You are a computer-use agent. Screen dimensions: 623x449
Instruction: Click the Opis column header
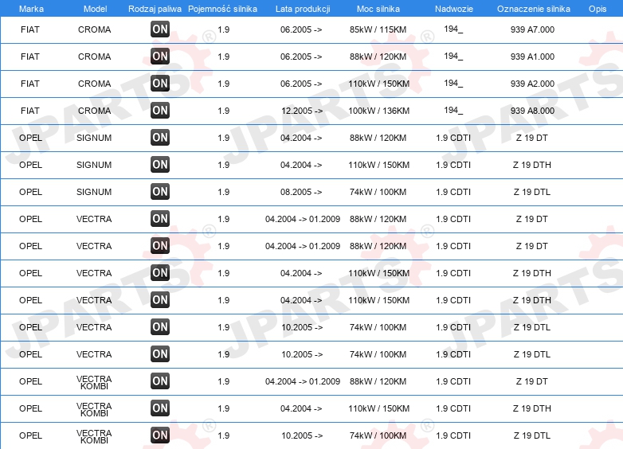[598, 9]
